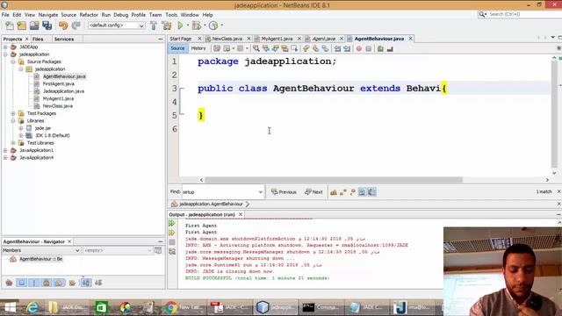Expand the Test Packages node
The width and height of the screenshot is (562, 316).
coord(13,113)
